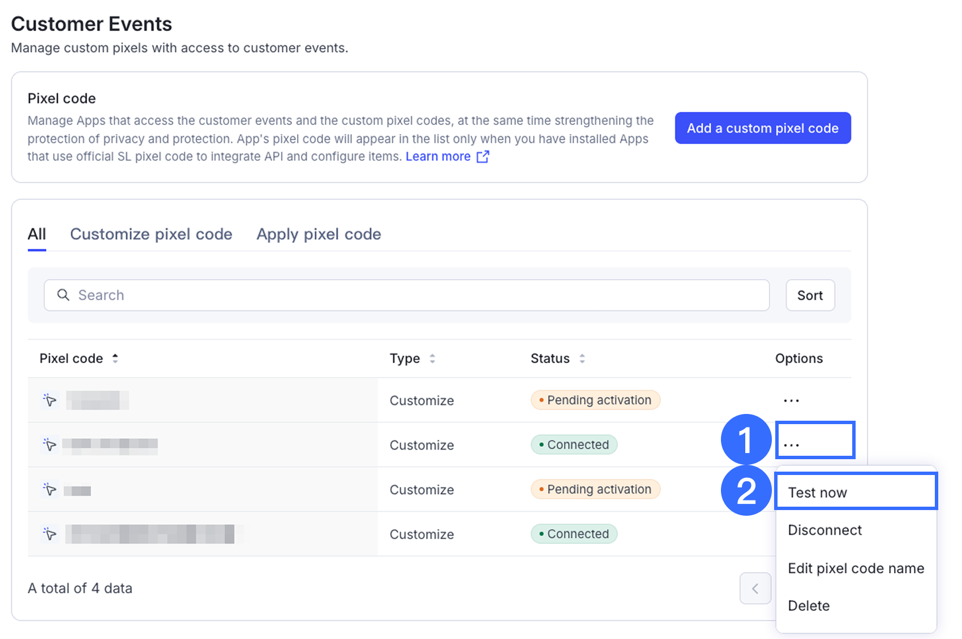Click the pixel icon in fourth table row

tap(50, 534)
